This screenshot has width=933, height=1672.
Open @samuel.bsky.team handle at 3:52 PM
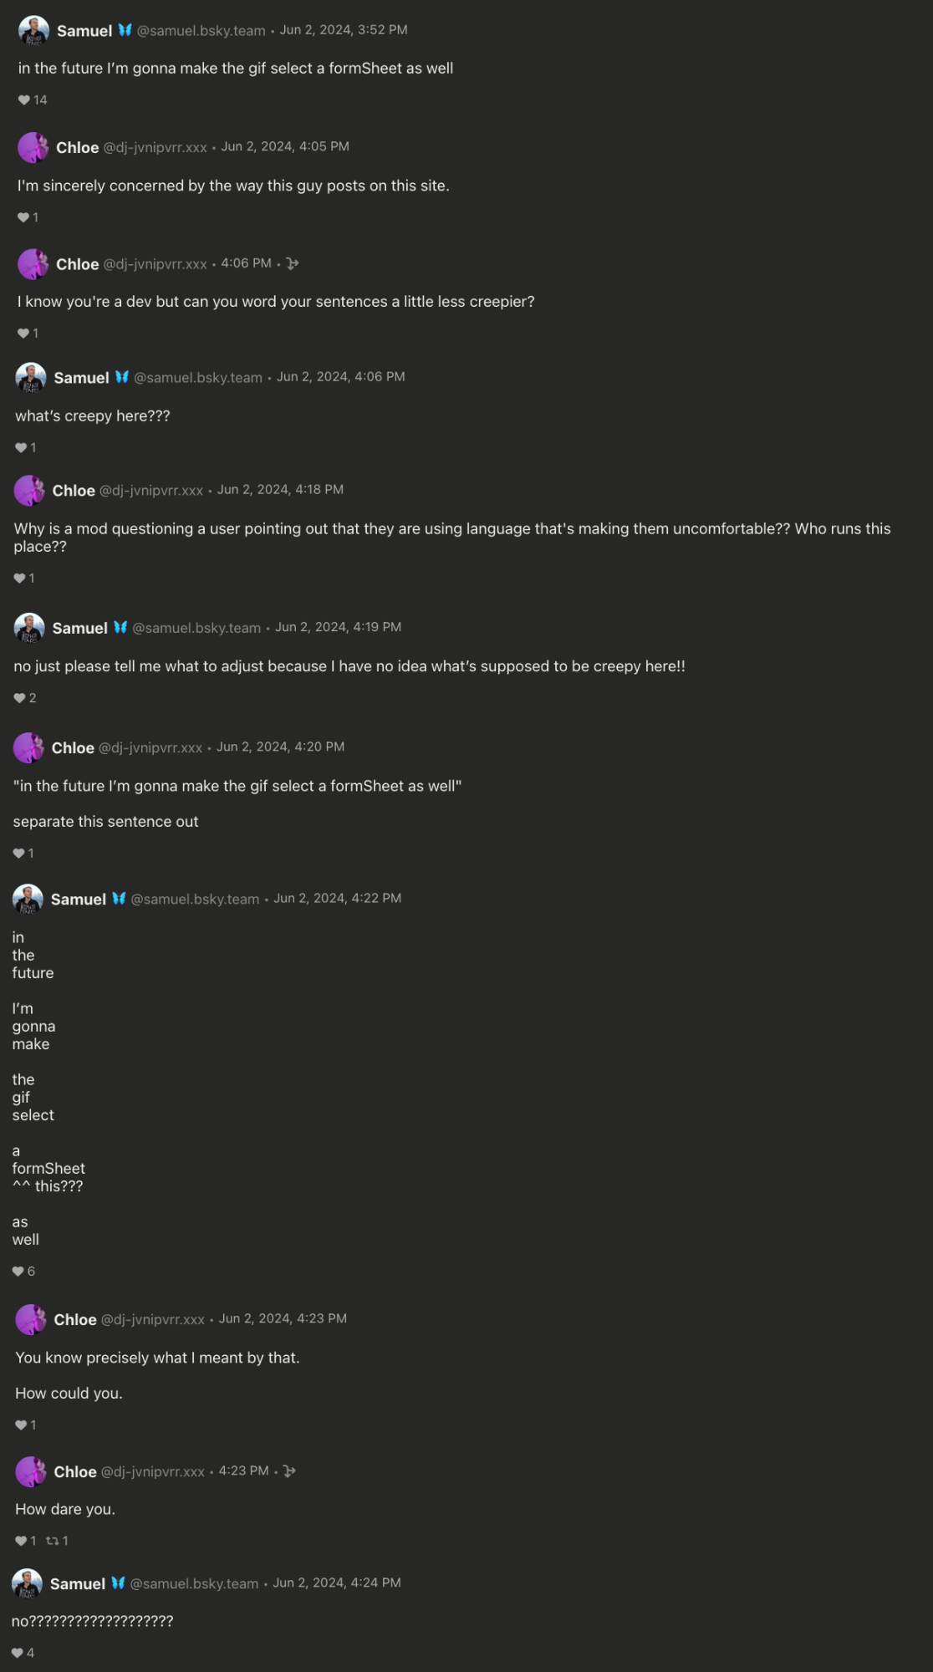201,31
